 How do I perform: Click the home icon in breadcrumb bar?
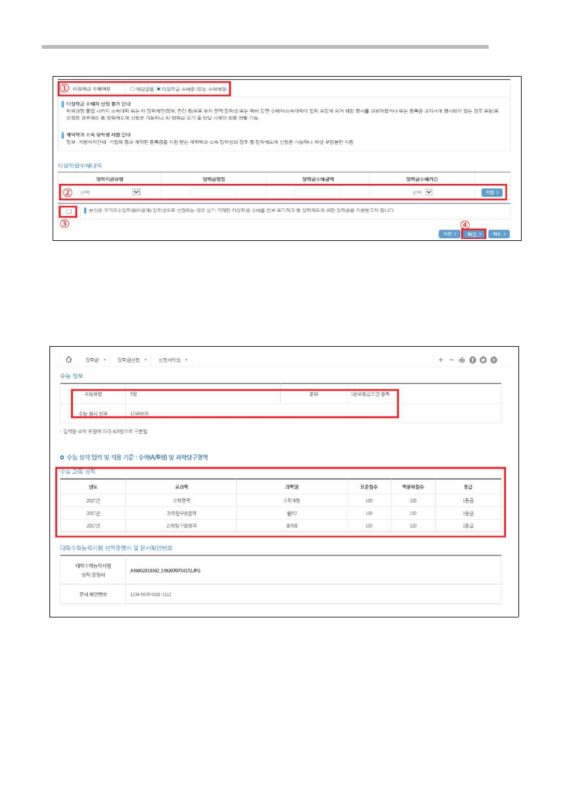(68, 359)
